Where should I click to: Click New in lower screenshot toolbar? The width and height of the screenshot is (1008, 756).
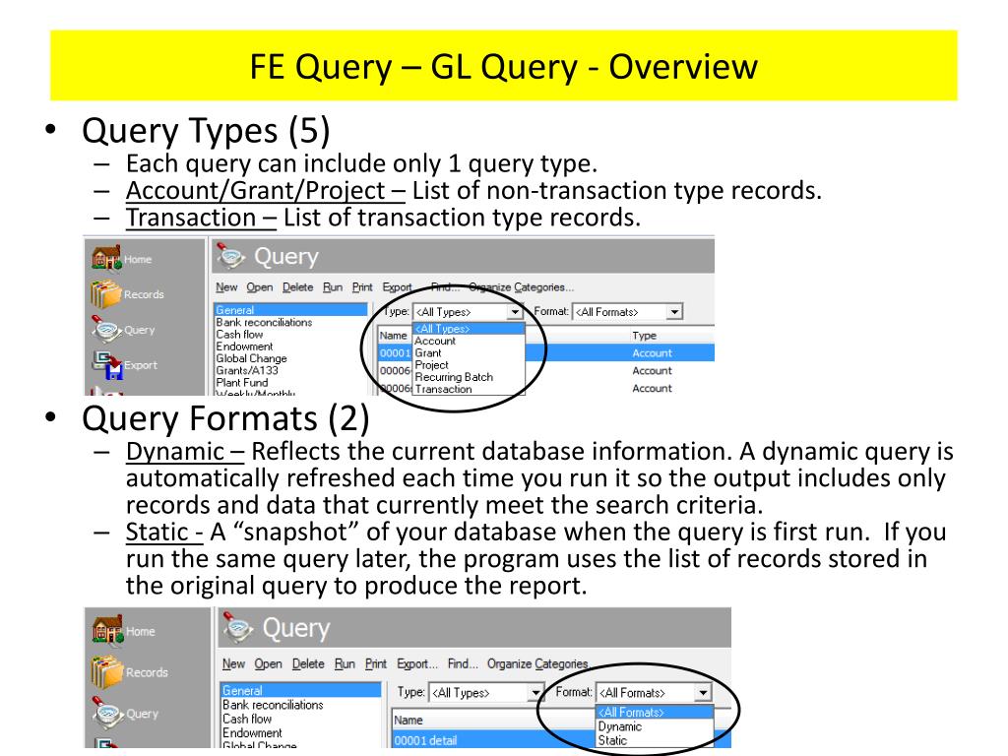(233, 663)
